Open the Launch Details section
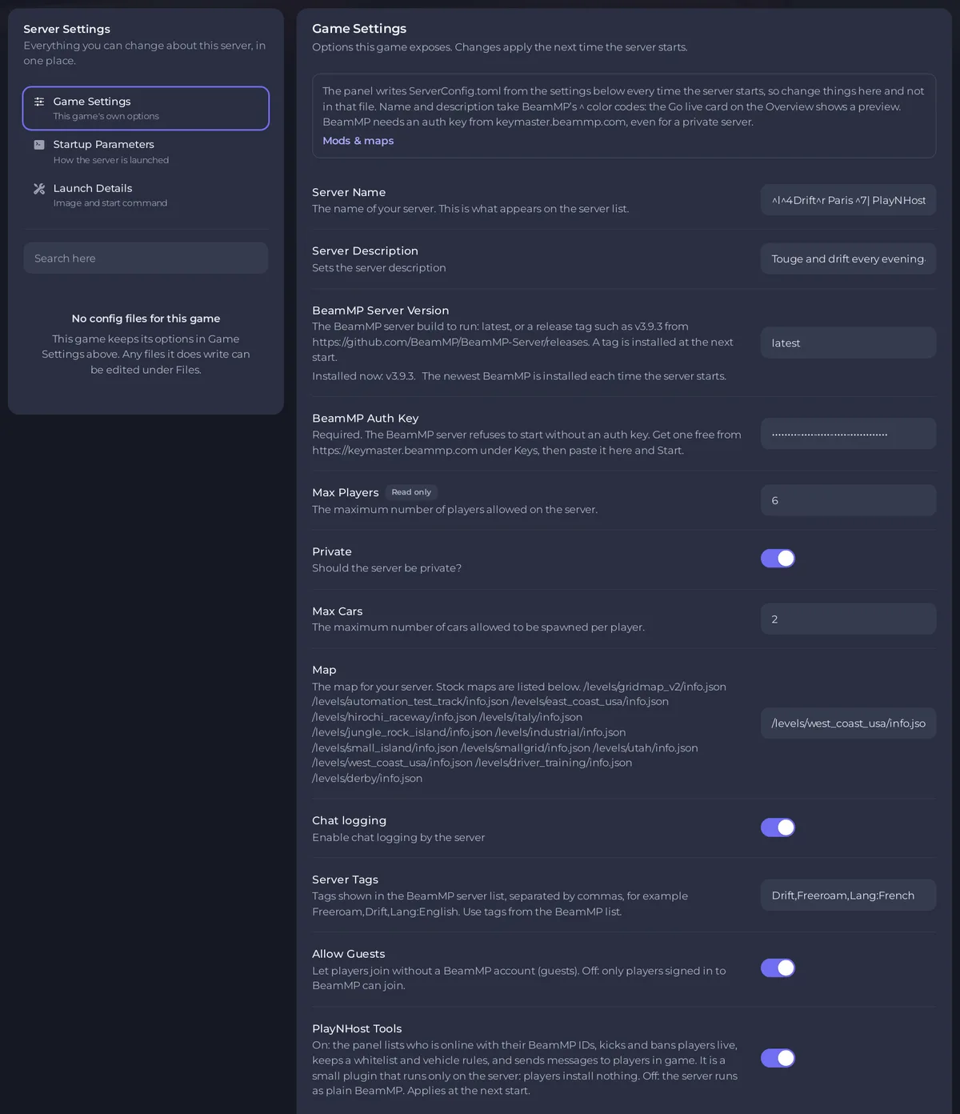The image size is (960, 1114). click(146, 194)
